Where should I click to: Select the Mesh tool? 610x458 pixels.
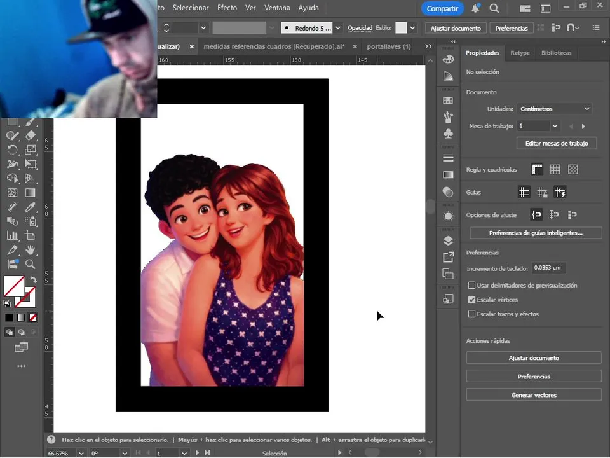click(x=13, y=193)
